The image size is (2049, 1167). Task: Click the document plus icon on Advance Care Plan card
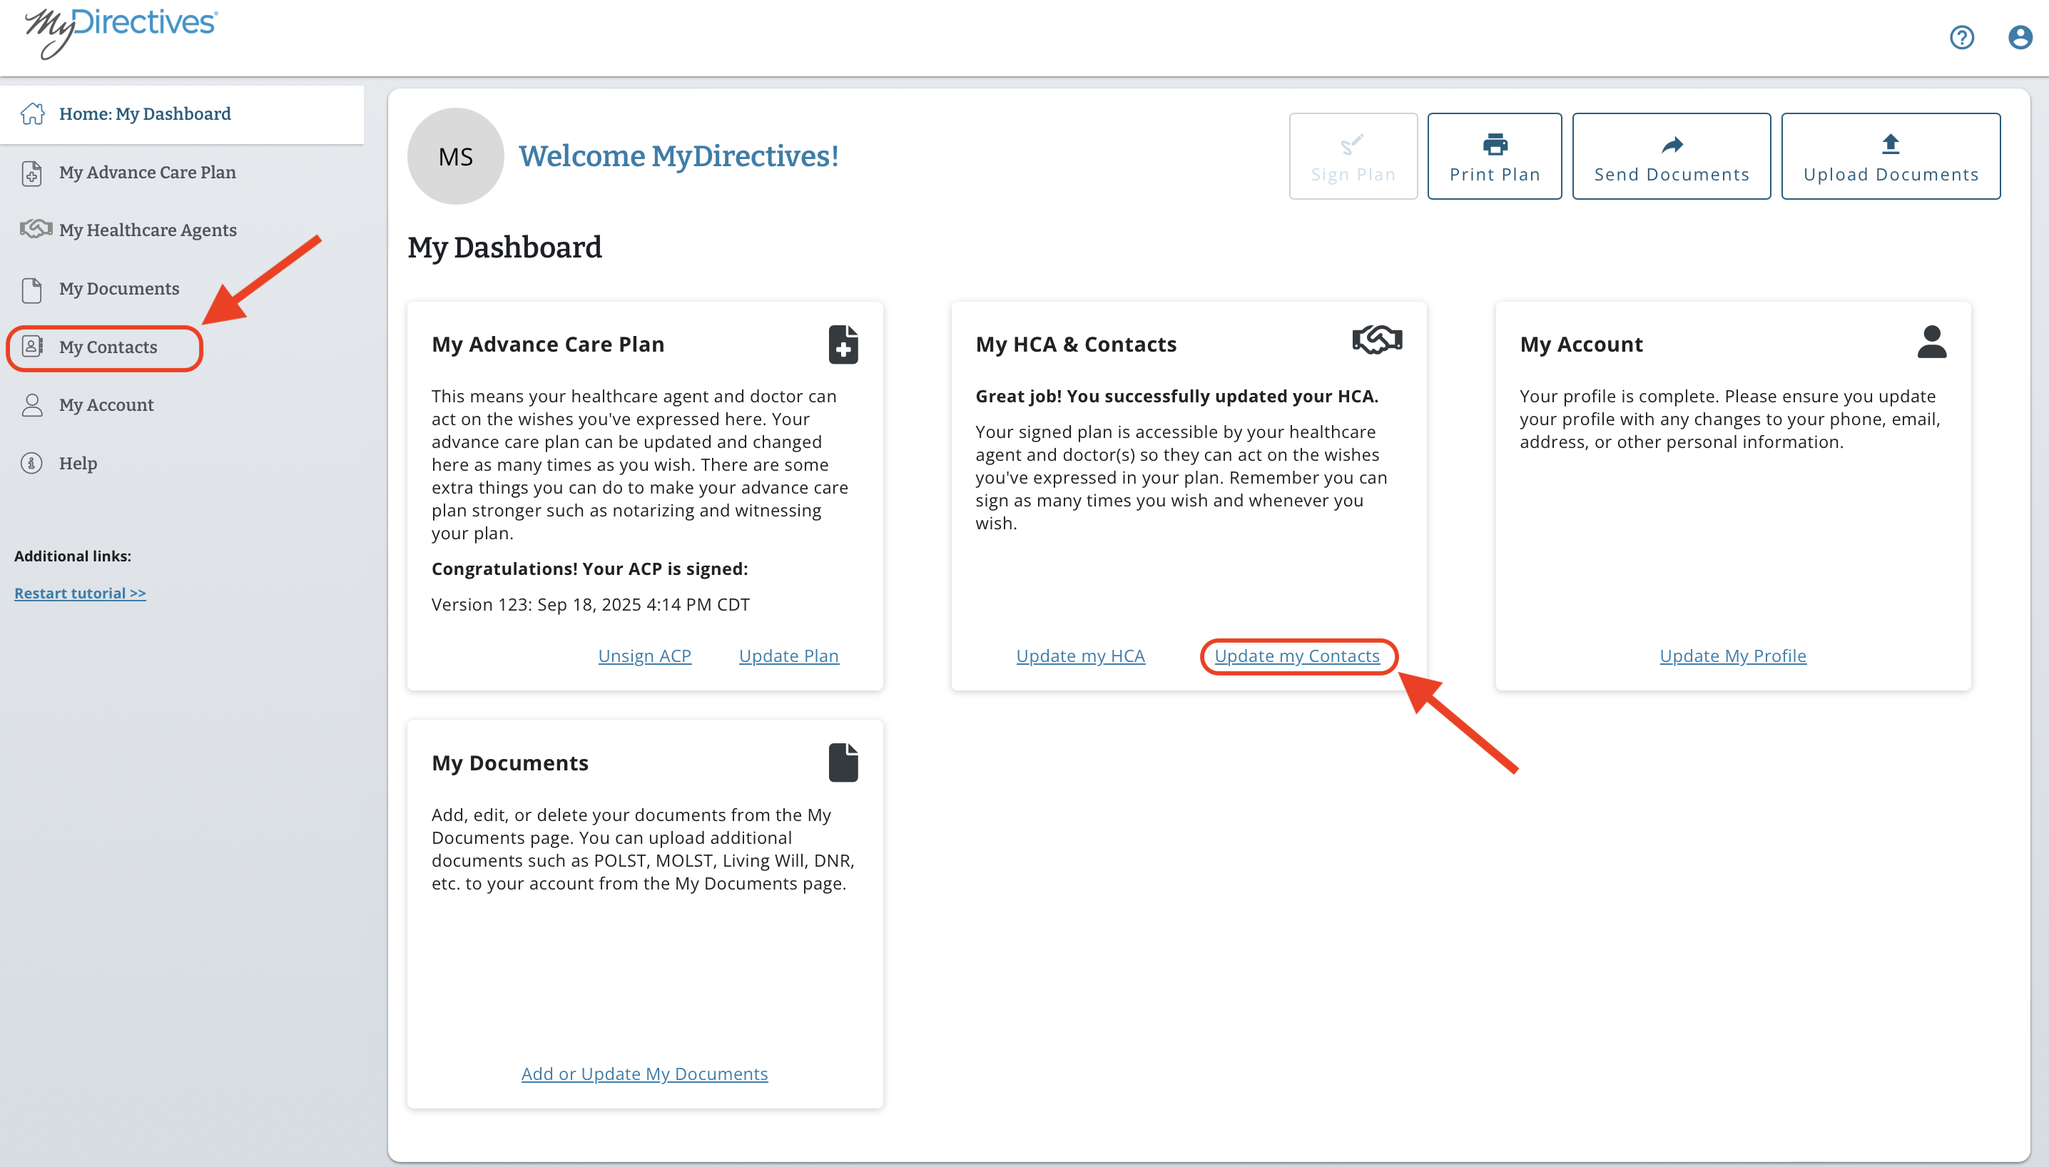click(x=843, y=345)
